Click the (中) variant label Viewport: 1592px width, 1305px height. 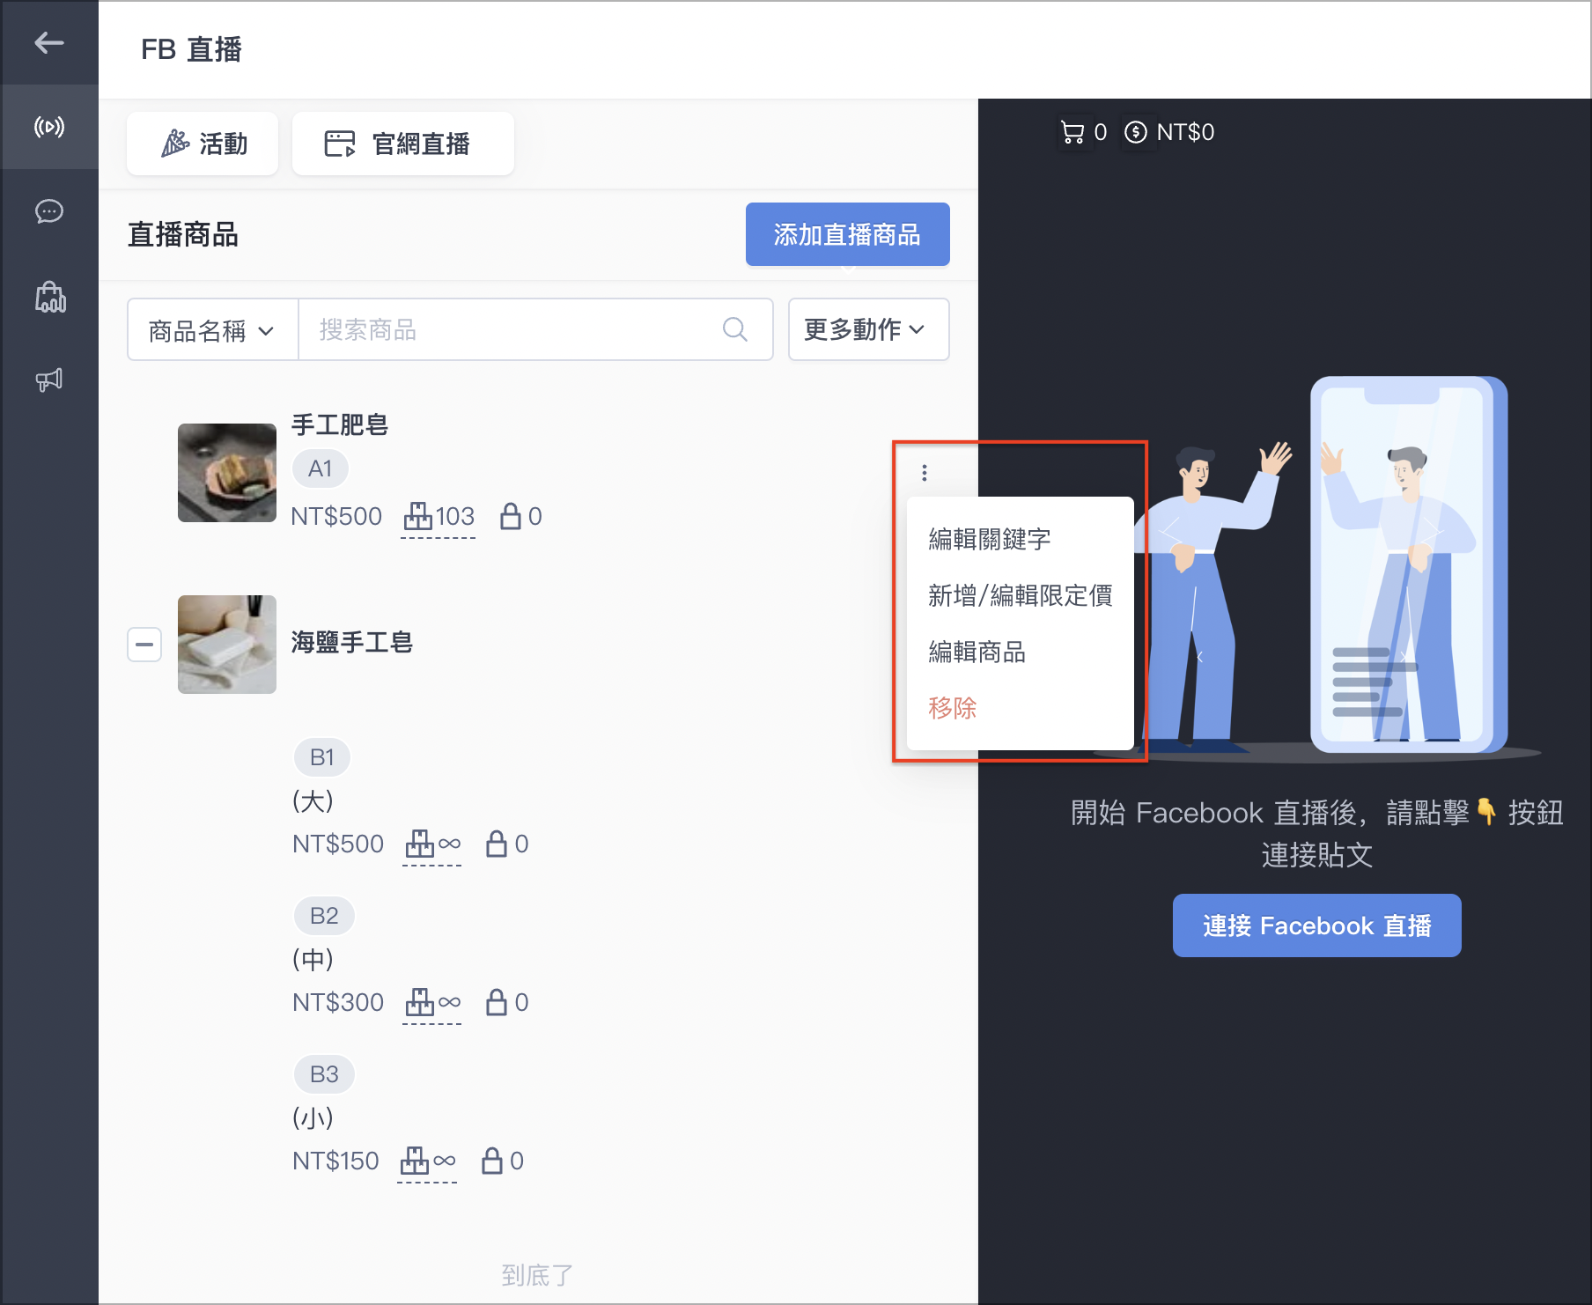[x=313, y=960]
